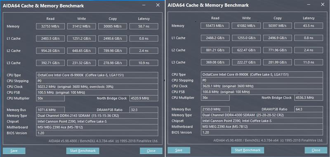Click Start Benchmark in the left window

click(x=83, y=151)
